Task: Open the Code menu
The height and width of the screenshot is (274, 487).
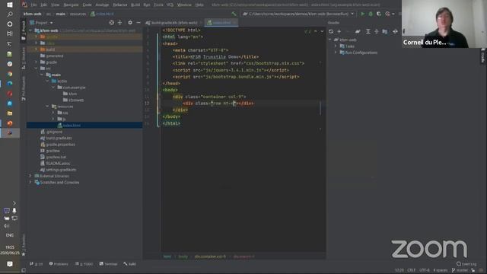Action: [x=87, y=5]
